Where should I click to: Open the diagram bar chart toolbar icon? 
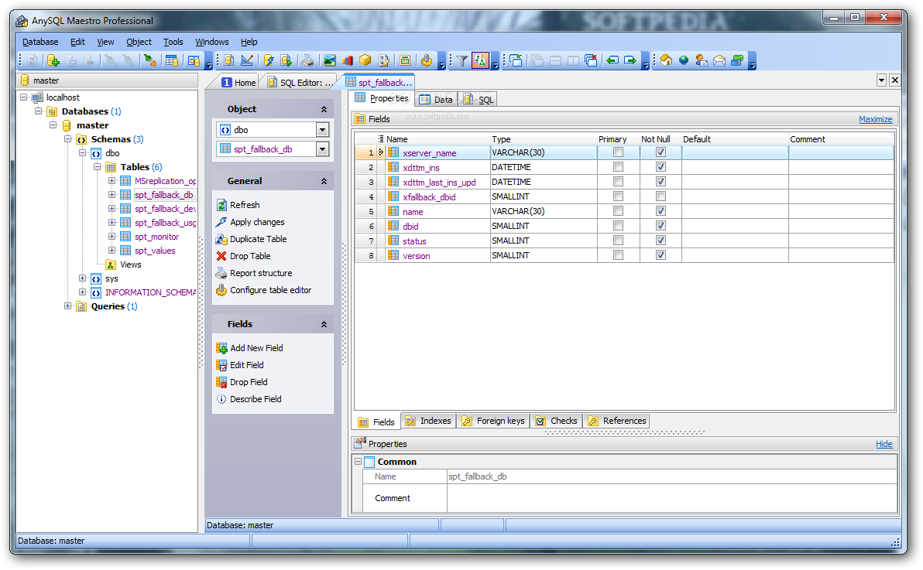click(348, 60)
